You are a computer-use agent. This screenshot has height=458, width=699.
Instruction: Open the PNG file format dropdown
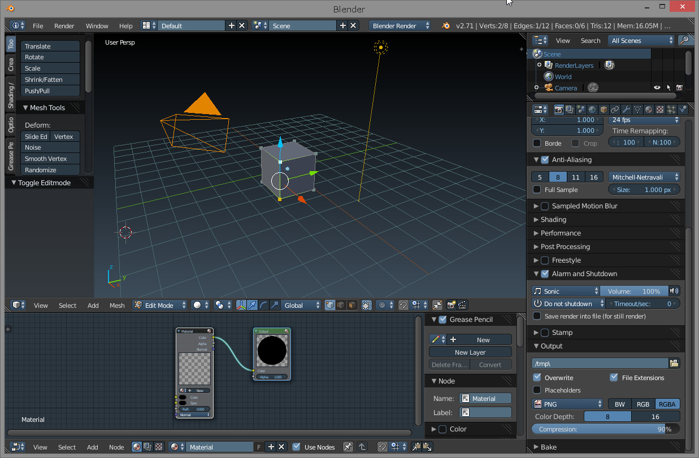tap(567, 404)
